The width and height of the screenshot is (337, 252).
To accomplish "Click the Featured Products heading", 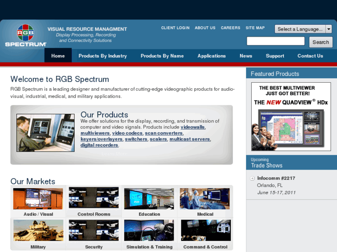I will pos(275,74).
